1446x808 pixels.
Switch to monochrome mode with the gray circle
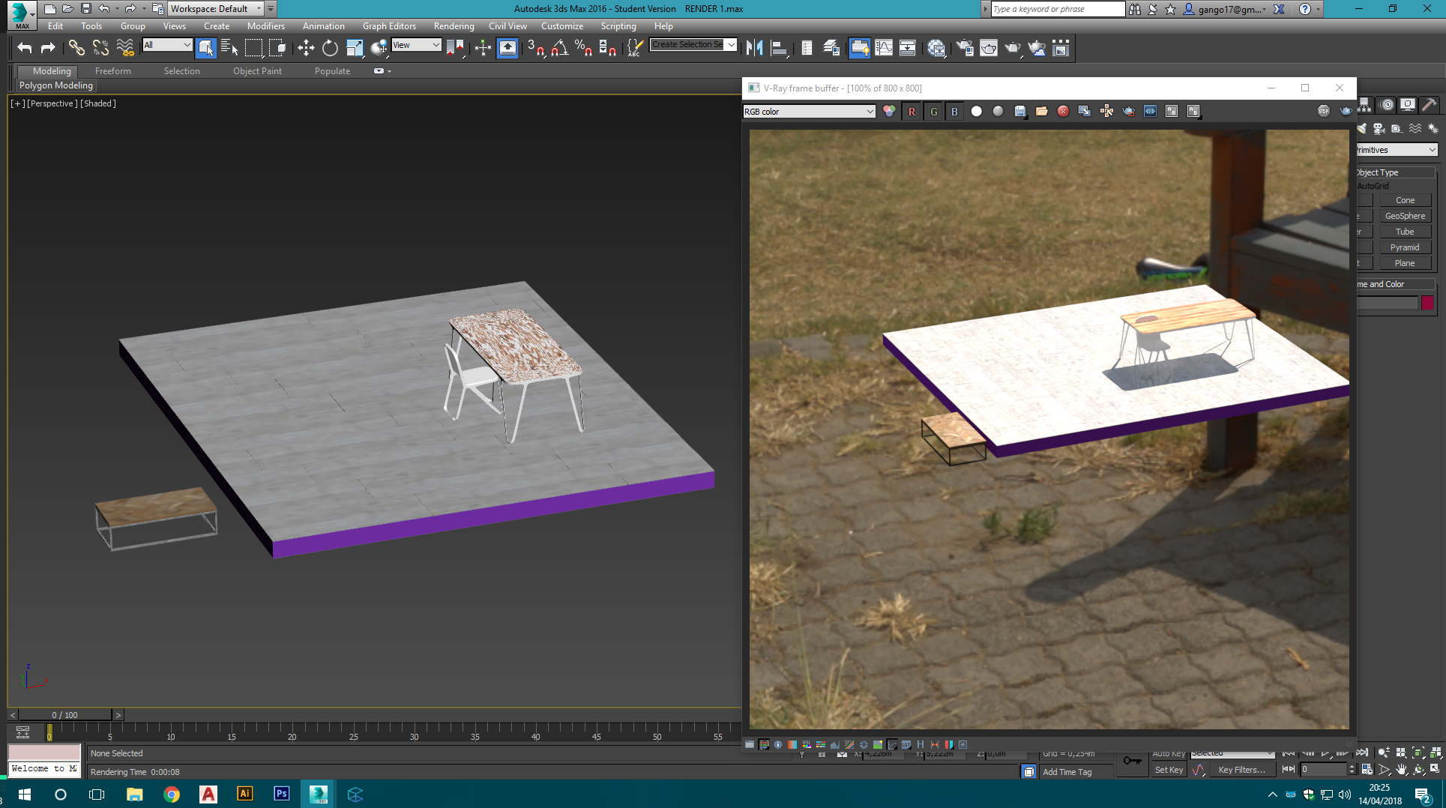tap(998, 111)
